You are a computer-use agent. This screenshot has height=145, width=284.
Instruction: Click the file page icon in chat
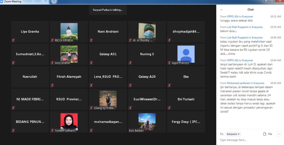click(265, 134)
